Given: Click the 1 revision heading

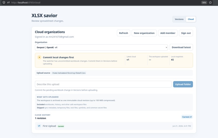Looking at the screenshot, I should coord(41,118).
